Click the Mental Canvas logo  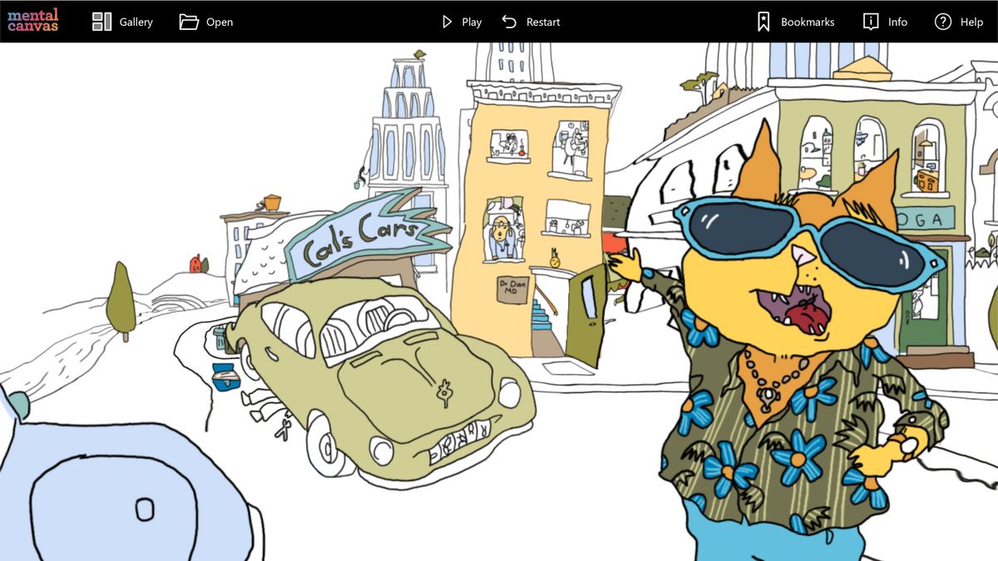[x=32, y=21]
